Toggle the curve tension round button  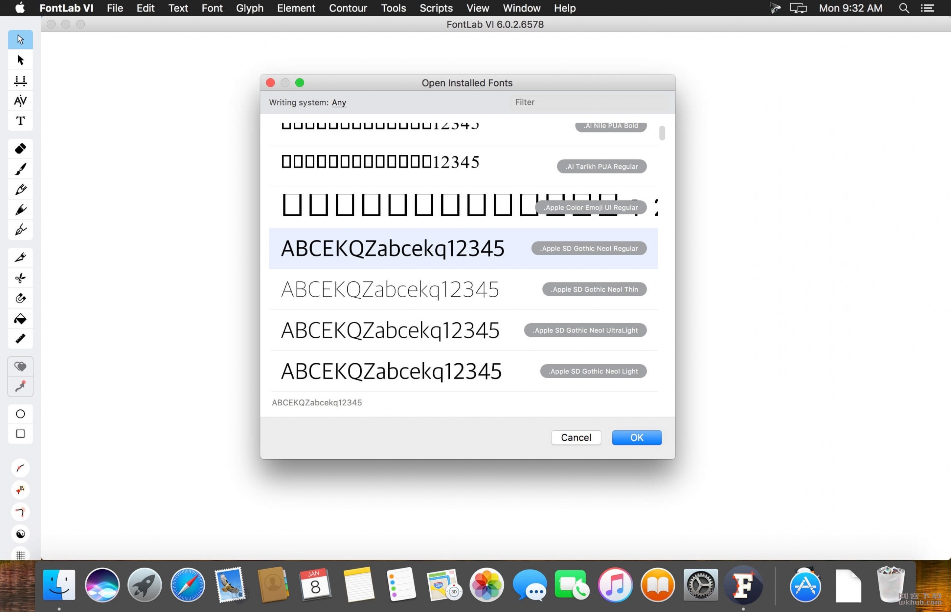20,468
